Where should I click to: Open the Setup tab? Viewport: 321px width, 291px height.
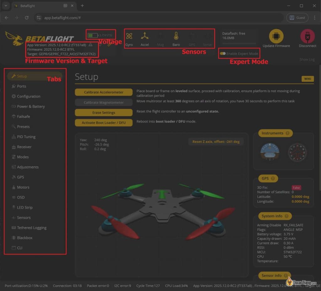click(35, 76)
